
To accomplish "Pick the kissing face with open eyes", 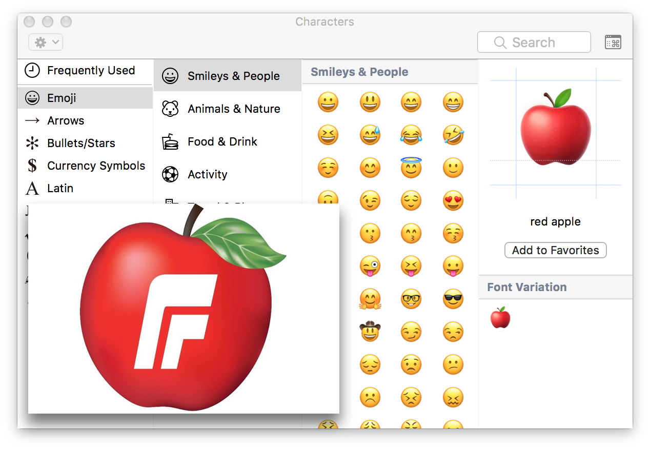I will pyautogui.click(x=370, y=233).
